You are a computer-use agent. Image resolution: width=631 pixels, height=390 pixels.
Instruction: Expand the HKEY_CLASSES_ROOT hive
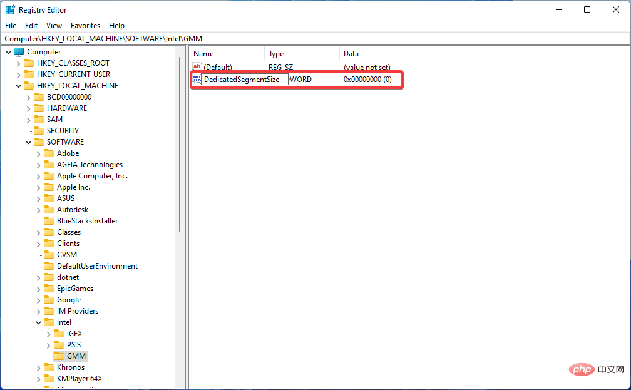point(19,64)
